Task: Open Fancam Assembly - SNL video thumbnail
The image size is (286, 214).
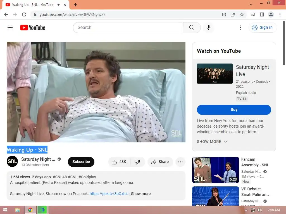Action: tap(215, 170)
